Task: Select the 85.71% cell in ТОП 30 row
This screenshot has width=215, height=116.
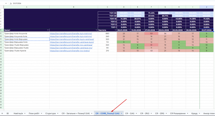Action: [x=165, y=16]
